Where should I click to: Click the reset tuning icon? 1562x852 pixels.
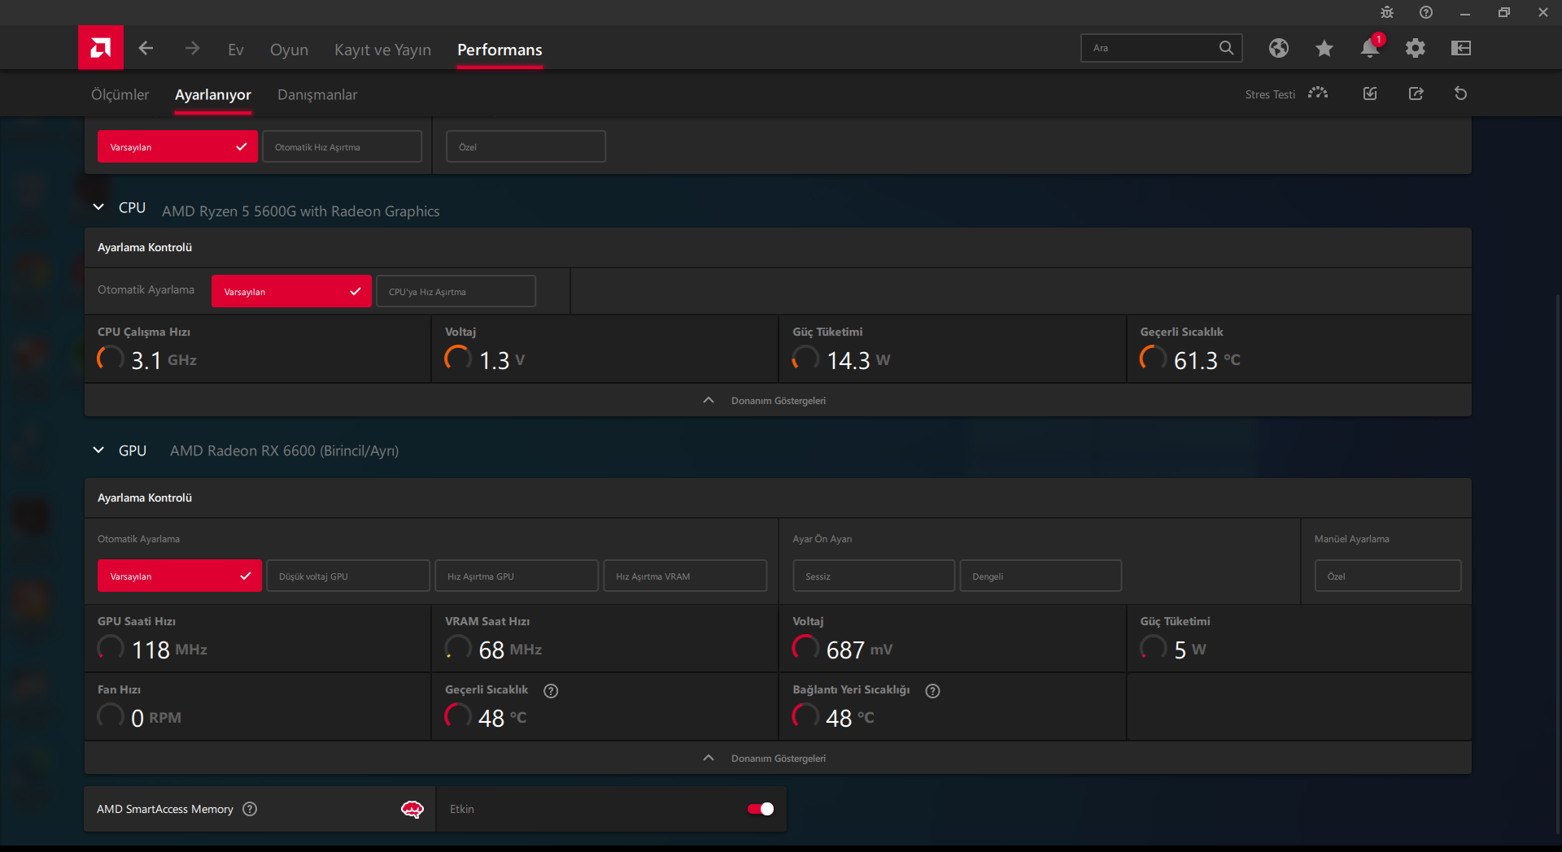click(x=1461, y=93)
